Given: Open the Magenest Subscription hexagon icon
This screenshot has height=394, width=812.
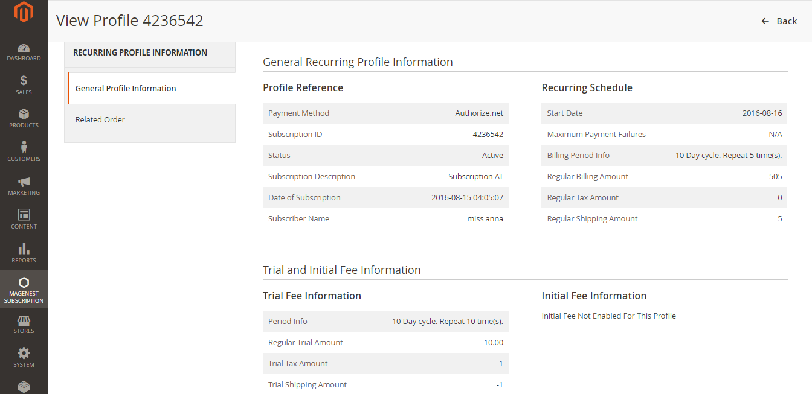Looking at the screenshot, I should coord(24,283).
